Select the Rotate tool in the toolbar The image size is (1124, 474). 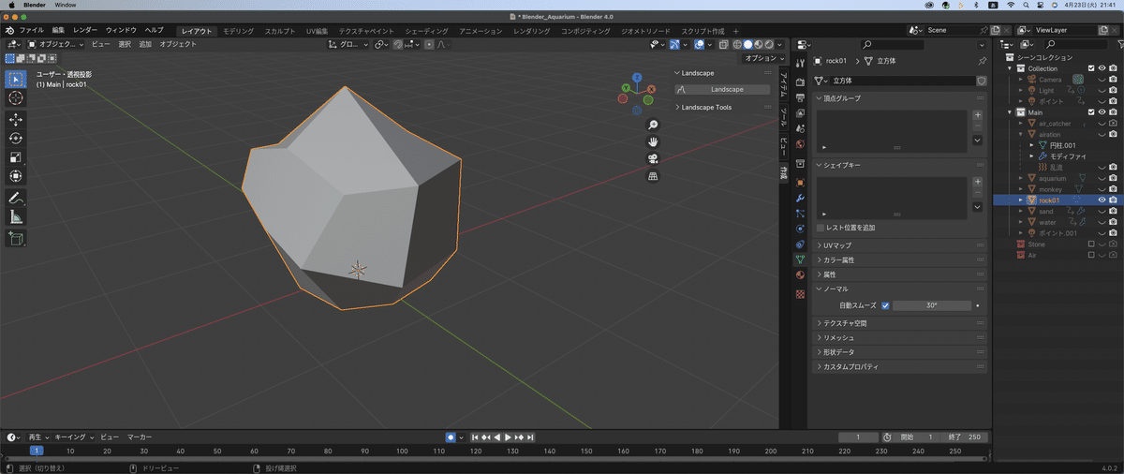pyautogui.click(x=16, y=139)
